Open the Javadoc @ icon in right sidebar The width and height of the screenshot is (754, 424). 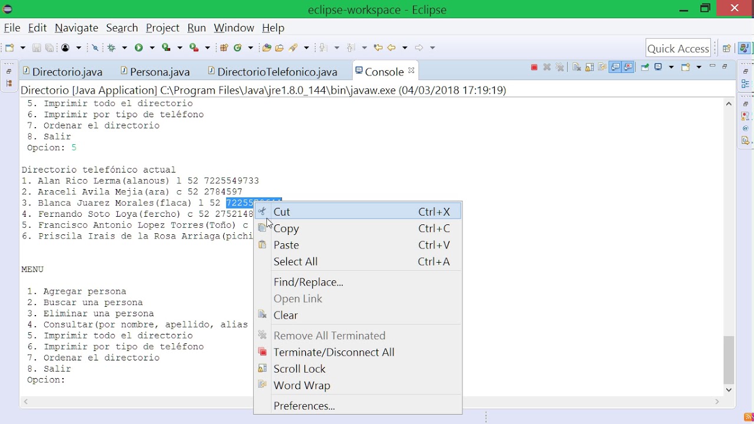pyautogui.click(x=746, y=128)
